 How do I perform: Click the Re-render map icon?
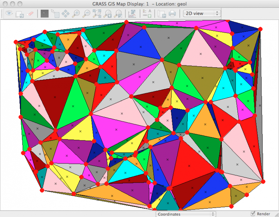click(20, 14)
